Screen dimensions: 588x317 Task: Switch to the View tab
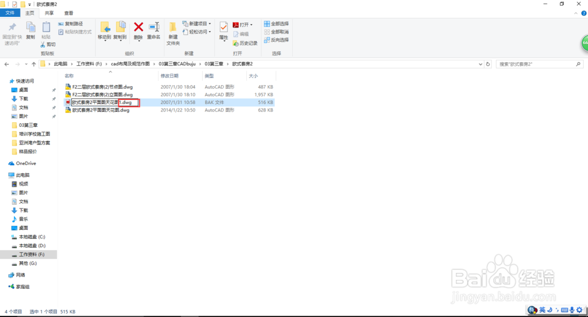coord(69,13)
